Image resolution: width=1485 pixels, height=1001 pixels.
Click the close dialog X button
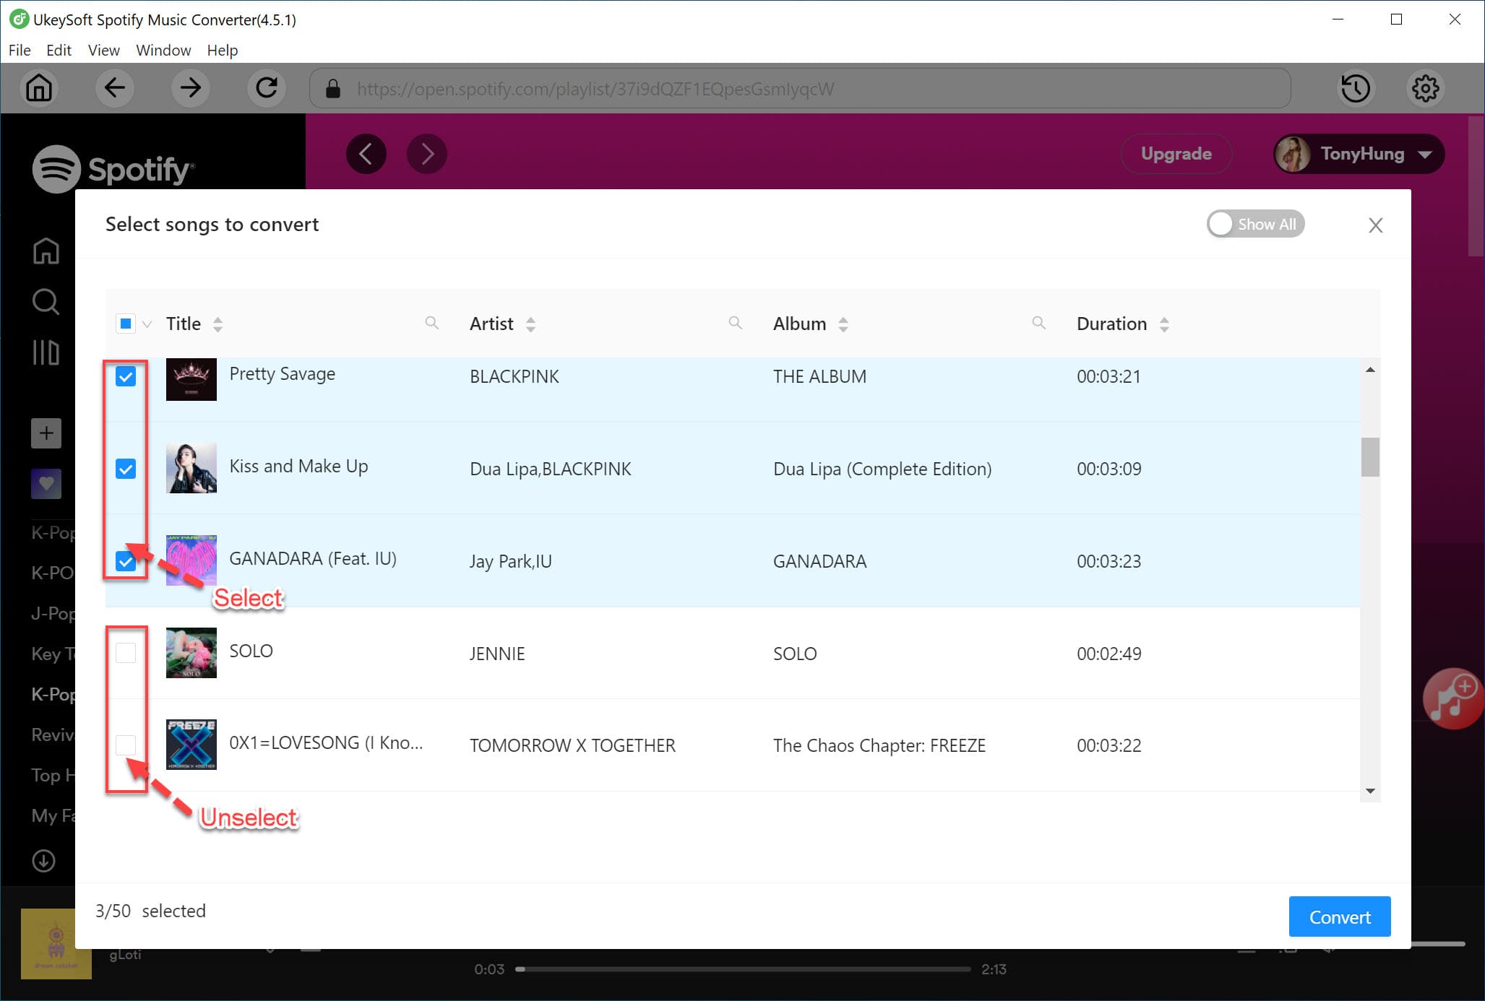click(1377, 225)
